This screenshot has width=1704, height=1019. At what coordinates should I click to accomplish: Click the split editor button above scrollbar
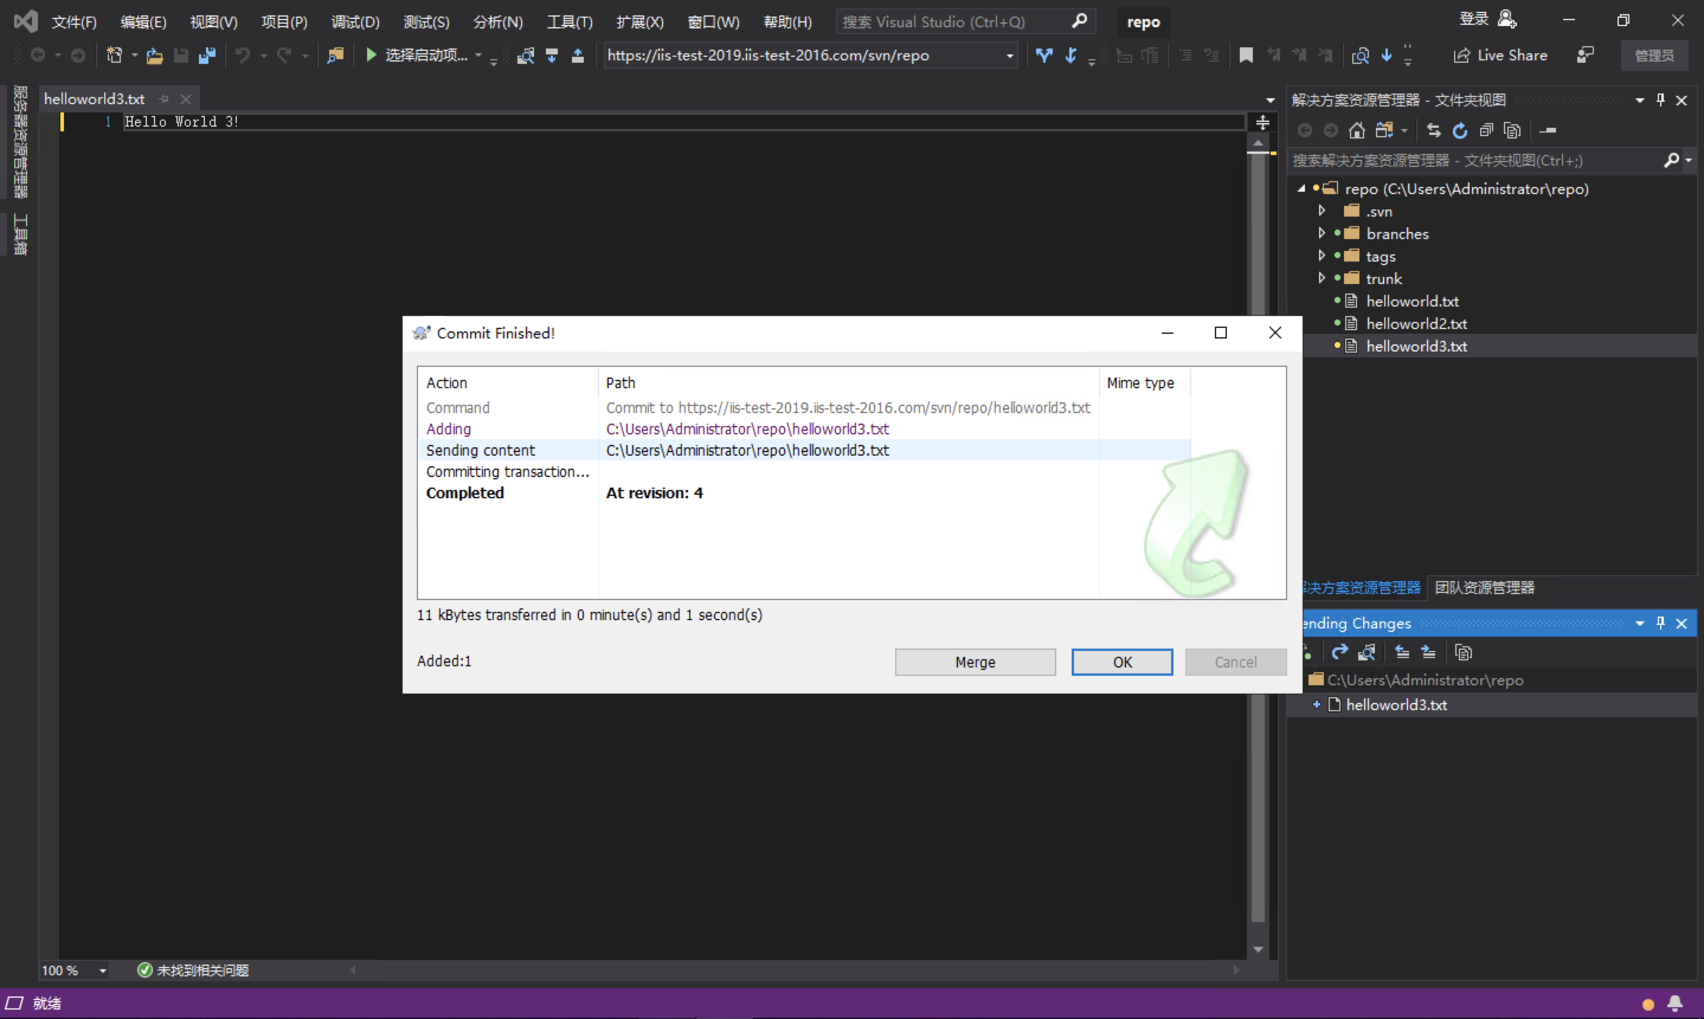point(1262,122)
